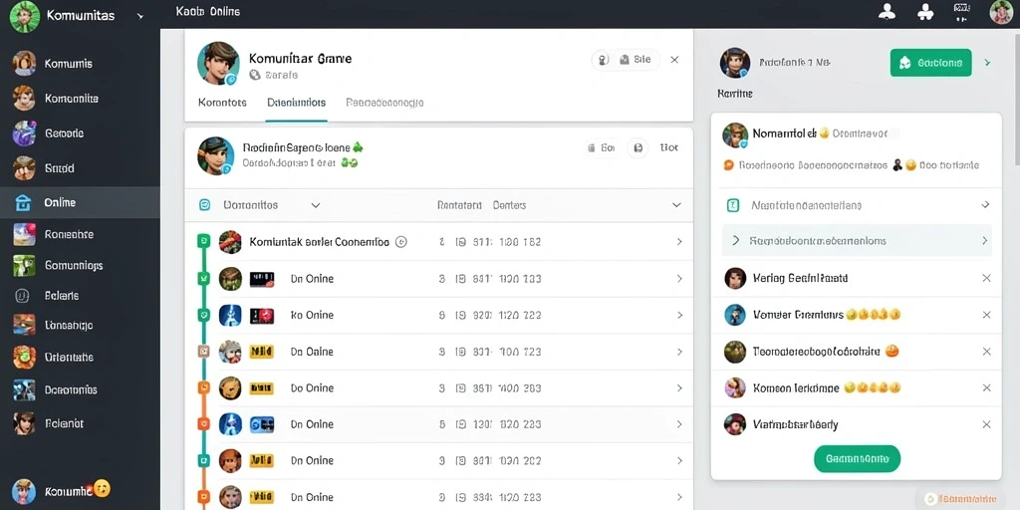Toggle status marker of Komiuntak sorler Cooneniios row

(x=203, y=241)
